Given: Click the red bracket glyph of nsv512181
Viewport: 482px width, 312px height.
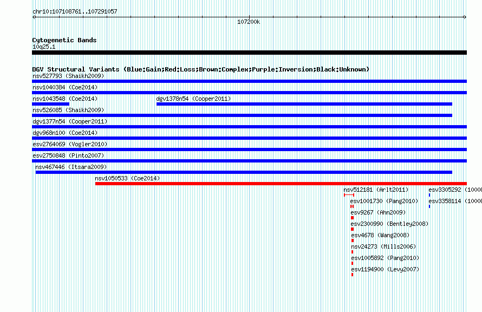Looking at the screenshot, I should [x=349, y=195].
